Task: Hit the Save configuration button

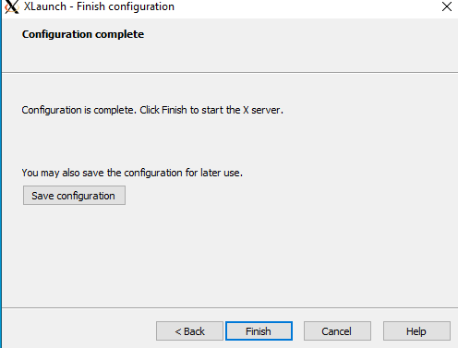Action: [x=74, y=195]
